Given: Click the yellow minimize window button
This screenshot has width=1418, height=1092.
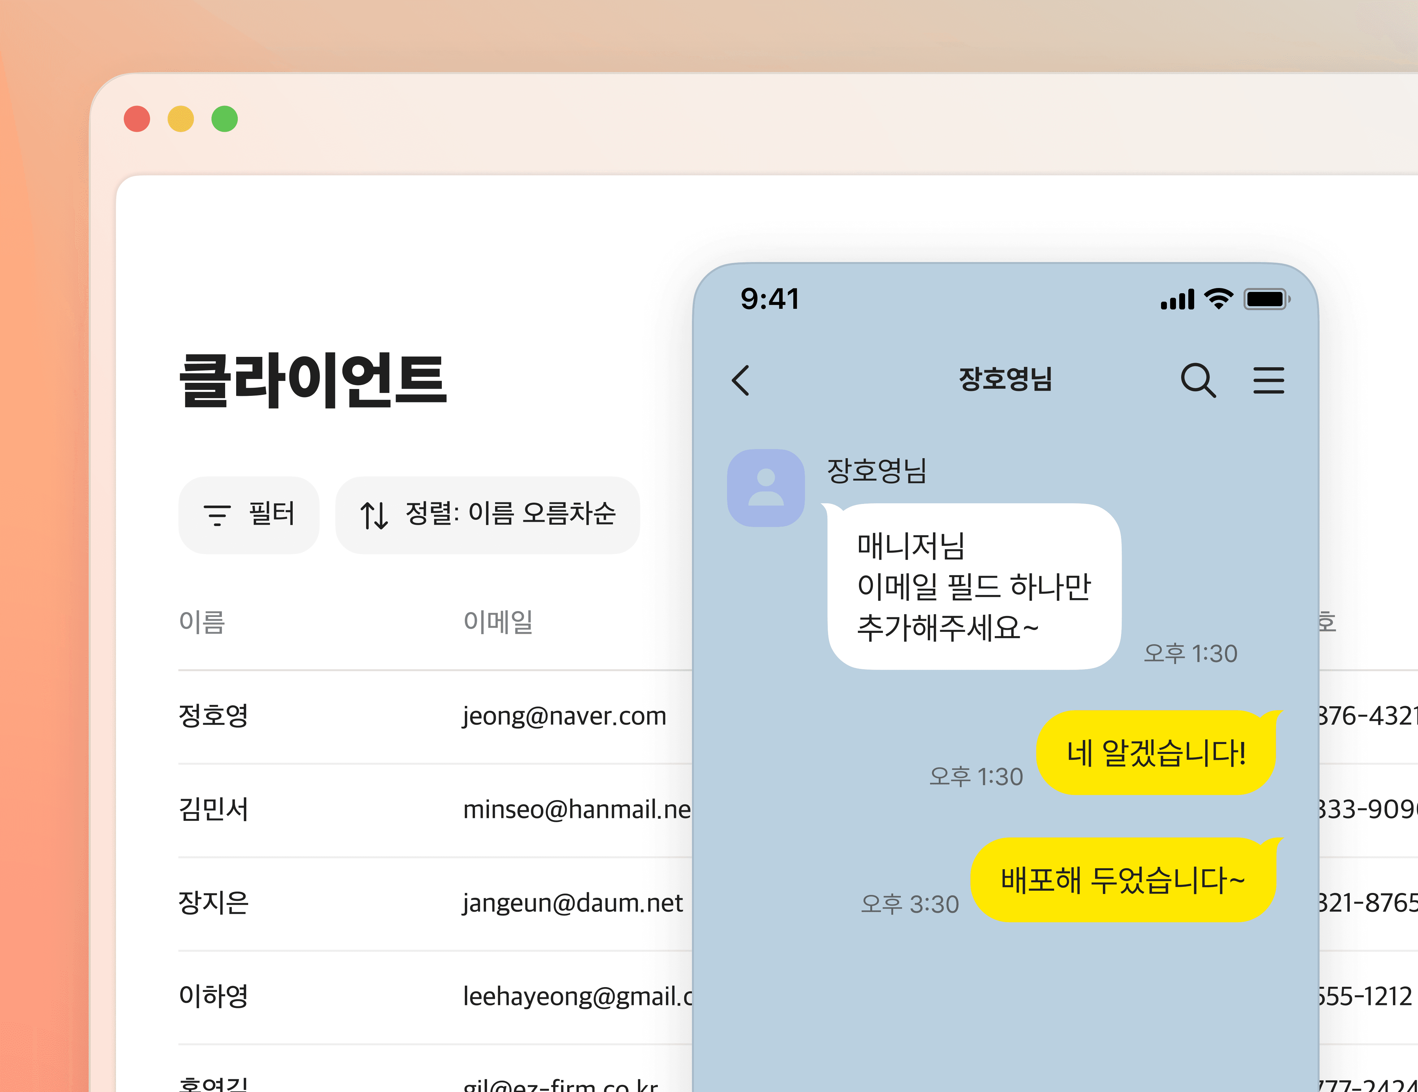Looking at the screenshot, I should pyautogui.click(x=181, y=119).
